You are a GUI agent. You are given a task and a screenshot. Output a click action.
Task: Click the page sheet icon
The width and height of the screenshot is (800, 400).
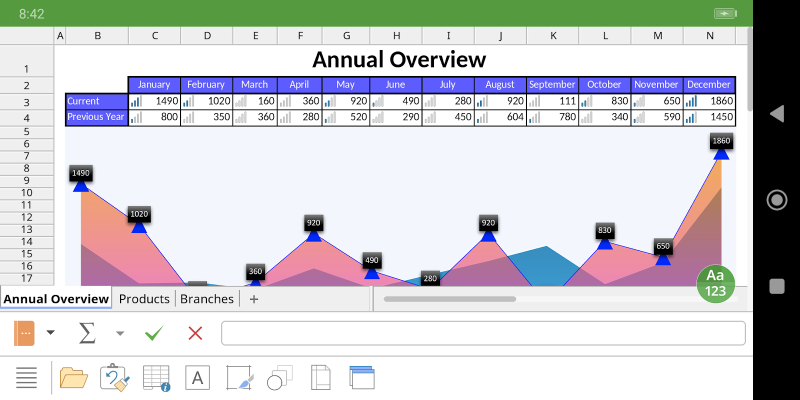coord(320,378)
